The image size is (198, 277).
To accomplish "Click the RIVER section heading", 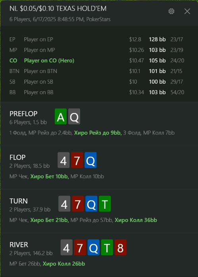I will pyautogui.click(x=19, y=245).
